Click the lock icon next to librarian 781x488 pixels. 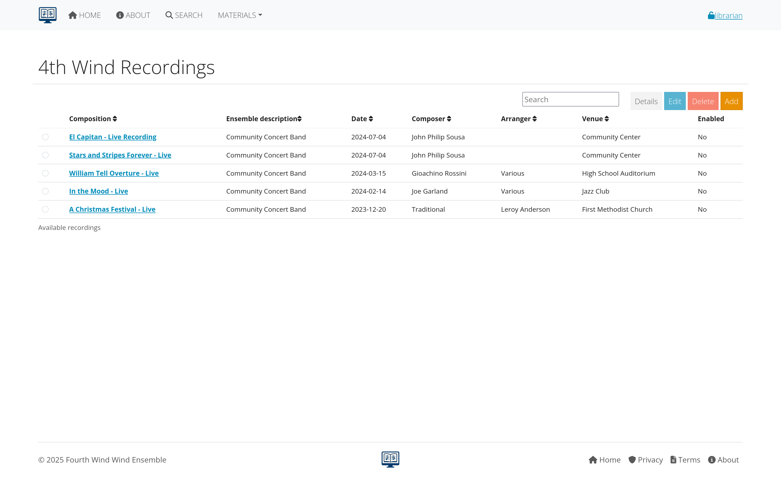click(x=711, y=15)
